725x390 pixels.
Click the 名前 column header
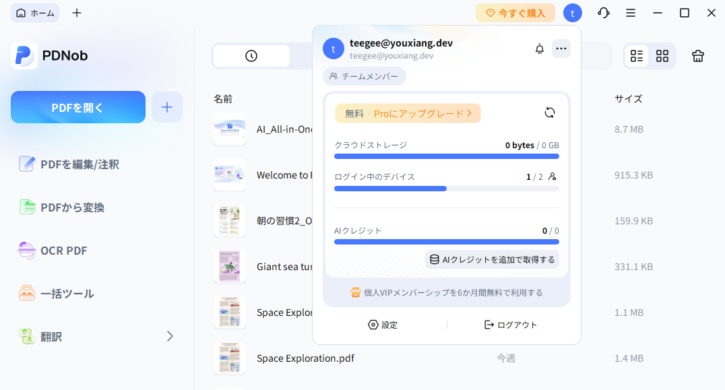tap(223, 99)
